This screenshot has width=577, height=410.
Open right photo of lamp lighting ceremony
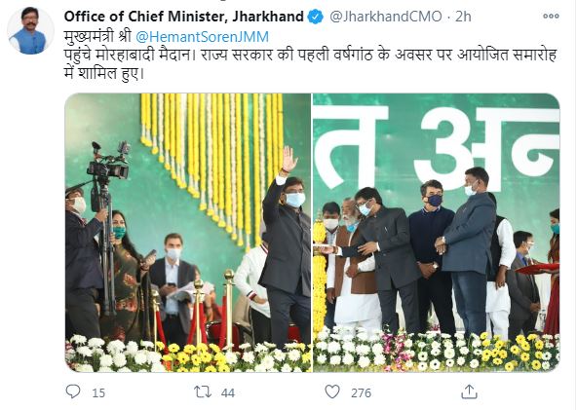437,233
